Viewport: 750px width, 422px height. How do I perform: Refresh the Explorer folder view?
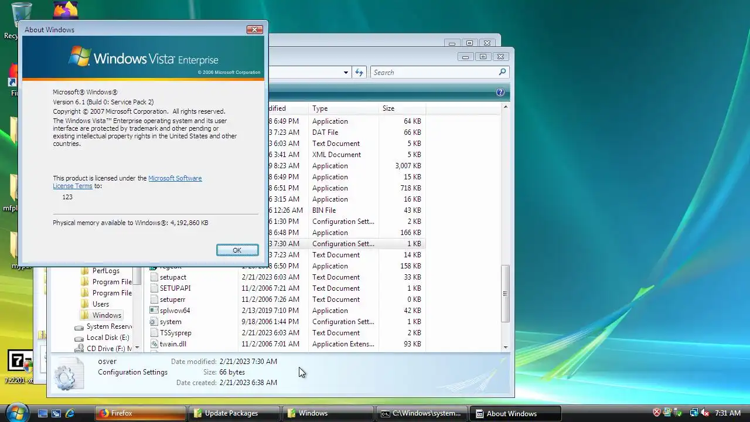[x=359, y=72]
